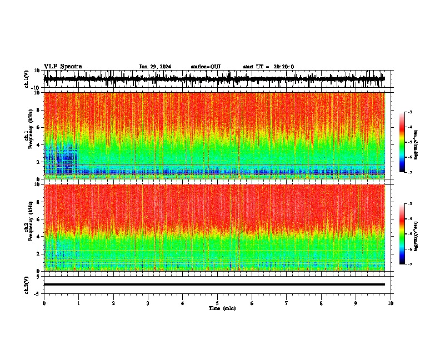Click the time axis tick label "6"
Viewport: 440px width, 340px height.
point(252,303)
